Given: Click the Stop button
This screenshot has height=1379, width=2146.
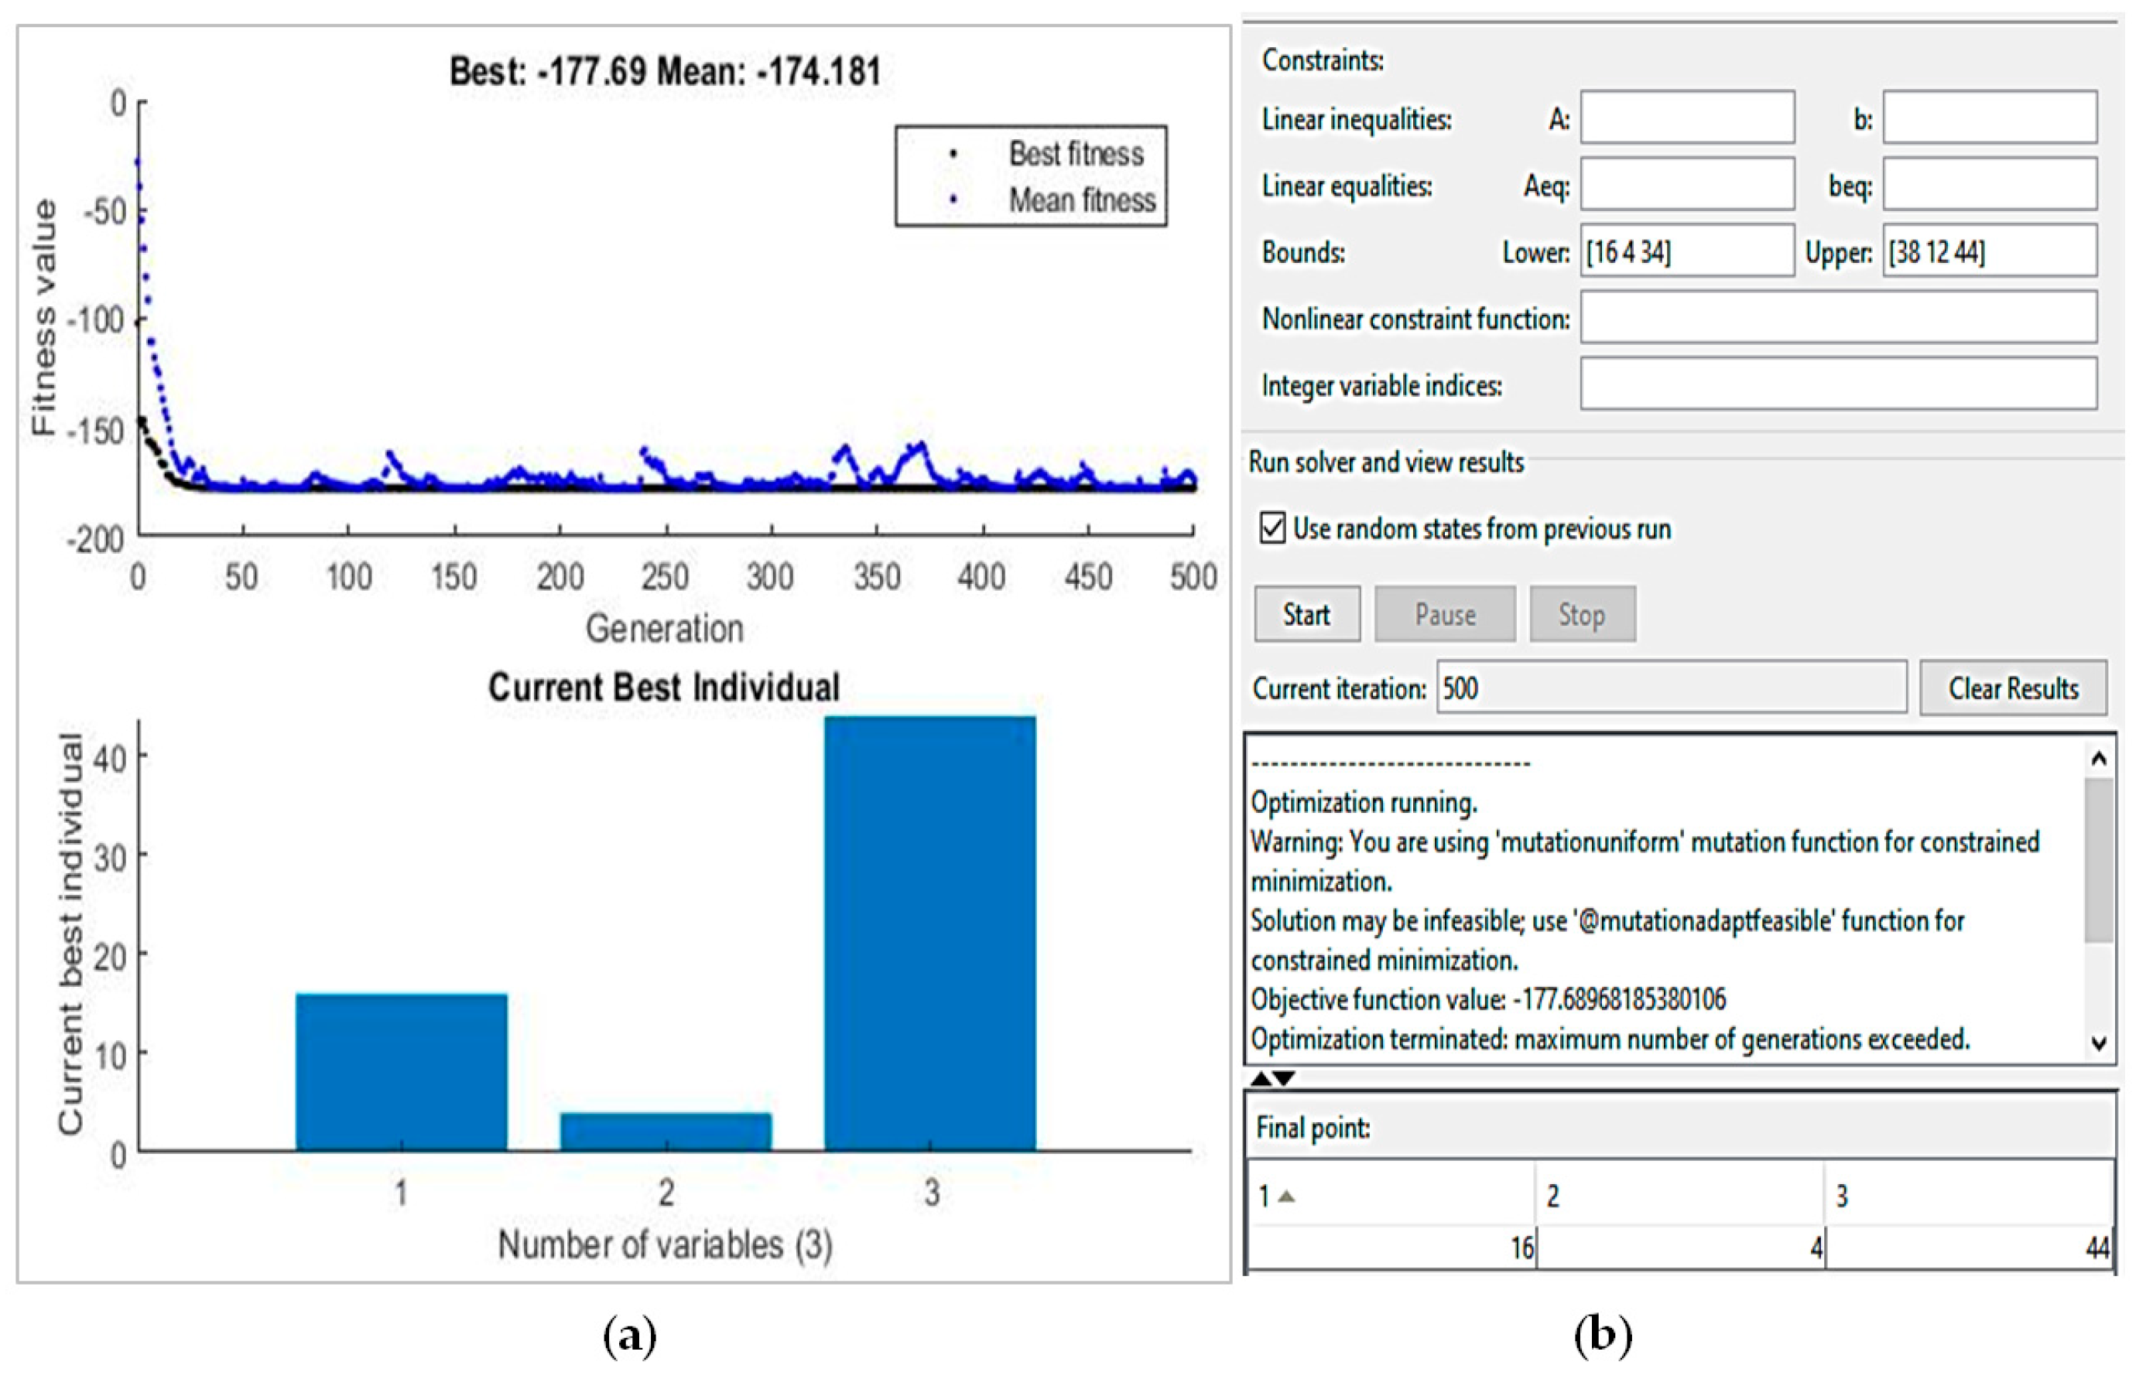Looking at the screenshot, I should coord(1582,614).
